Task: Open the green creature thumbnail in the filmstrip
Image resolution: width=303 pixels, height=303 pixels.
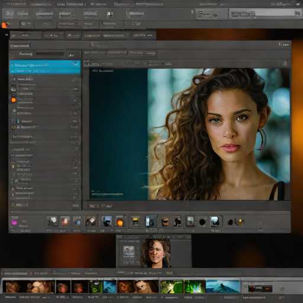Action: [x=96, y=287]
